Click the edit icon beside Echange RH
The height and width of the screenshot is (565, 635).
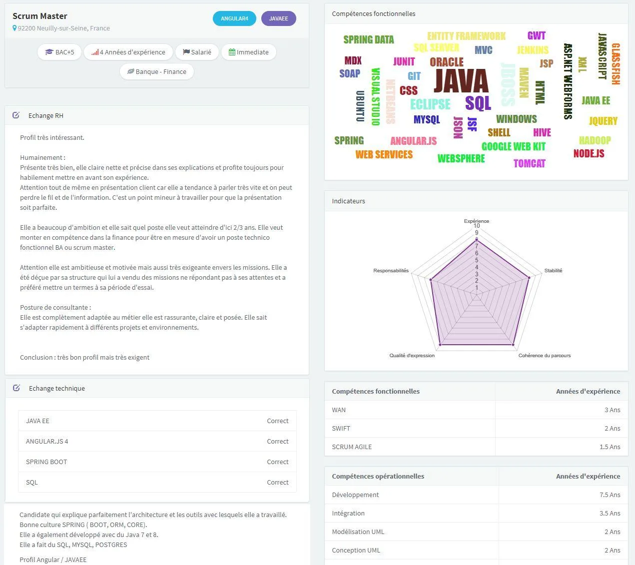tap(16, 115)
